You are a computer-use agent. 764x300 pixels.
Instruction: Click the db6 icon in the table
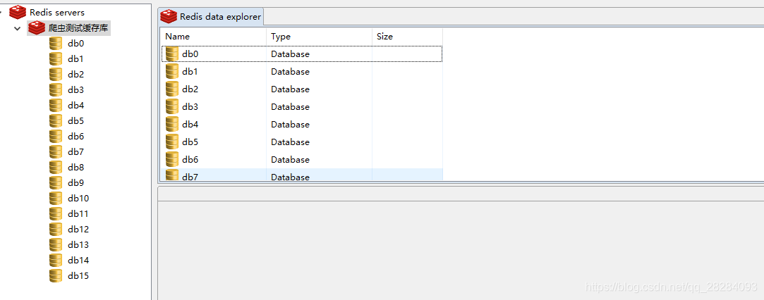172,159
